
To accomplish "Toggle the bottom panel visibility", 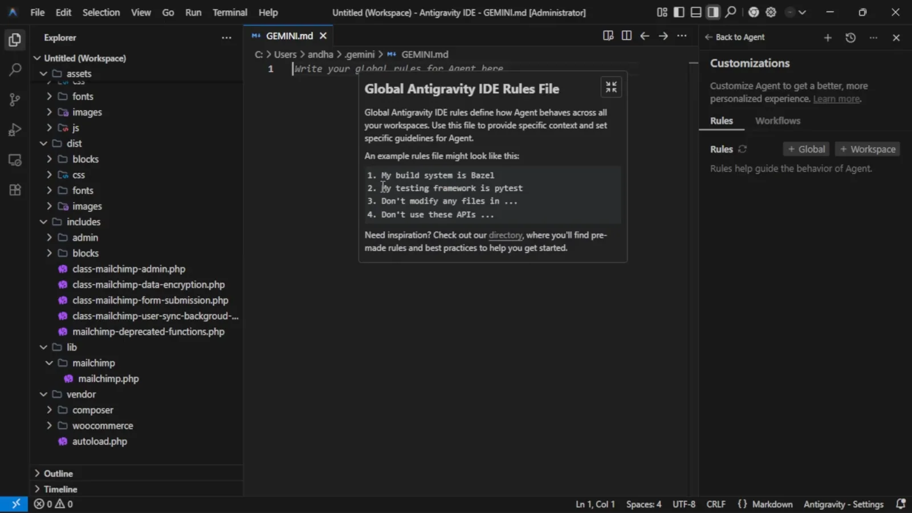I will 696,12.
